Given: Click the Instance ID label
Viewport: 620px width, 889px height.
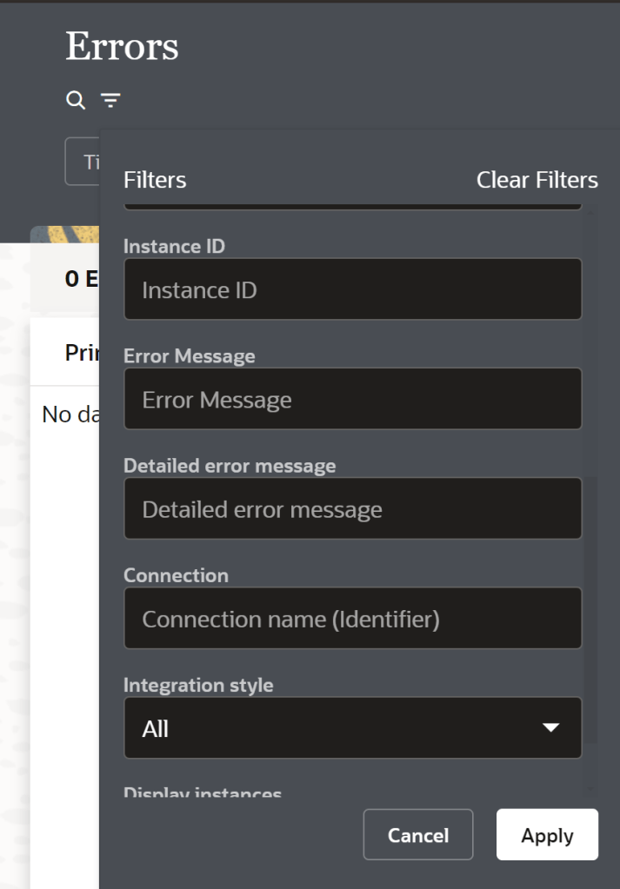Looking at the screenshot, I should 174,247.
